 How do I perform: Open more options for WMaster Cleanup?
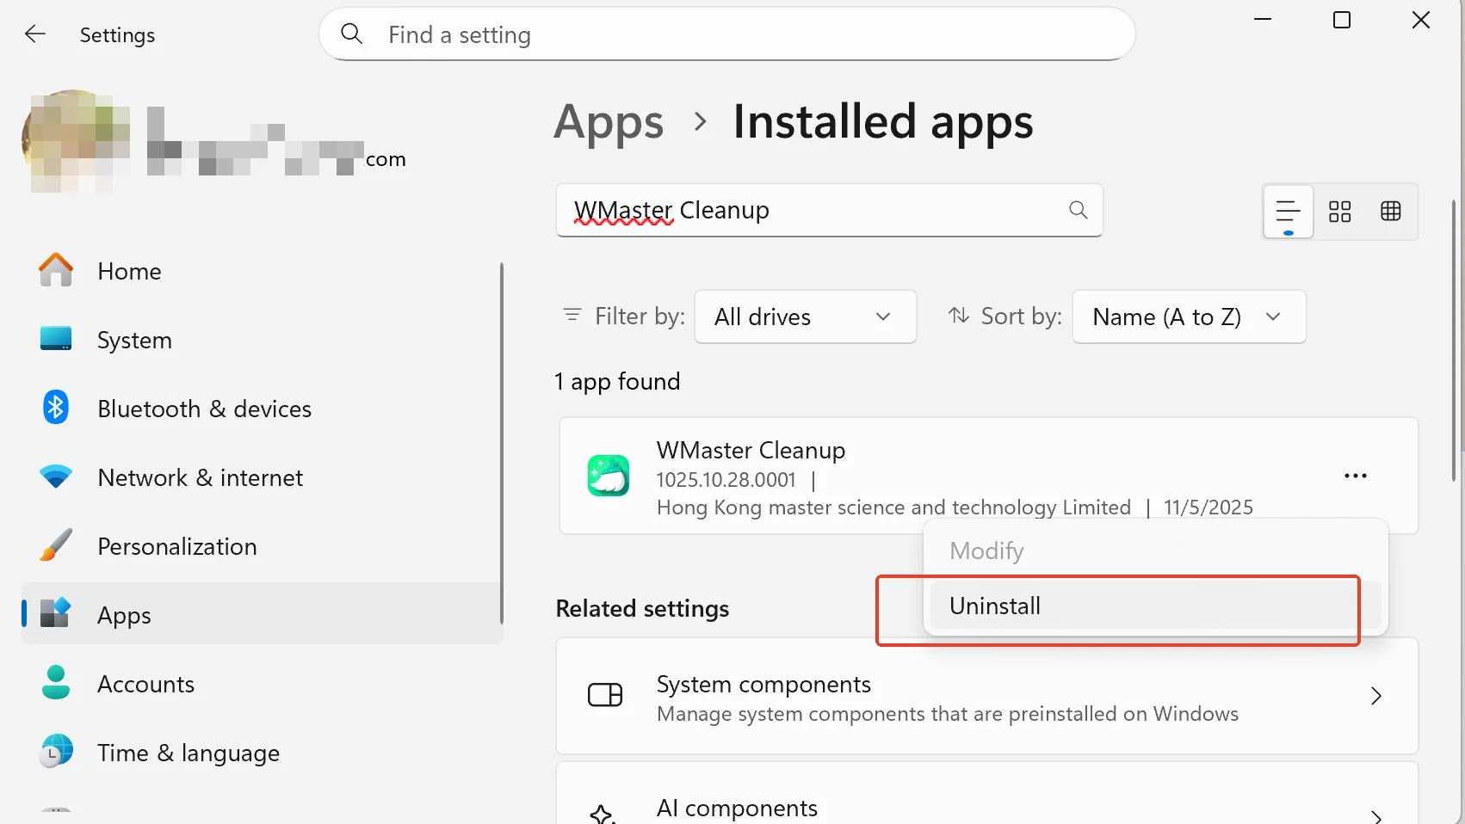(1355, 476)
